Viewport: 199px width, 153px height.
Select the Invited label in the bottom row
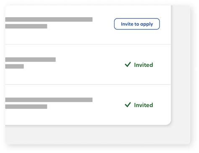(x=144, y=105)
